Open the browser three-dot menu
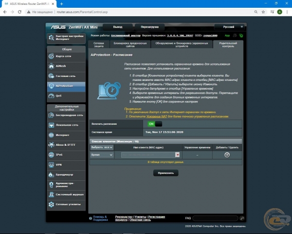The width and height of the screenshot is (292, 234). [x=287, y=12]
